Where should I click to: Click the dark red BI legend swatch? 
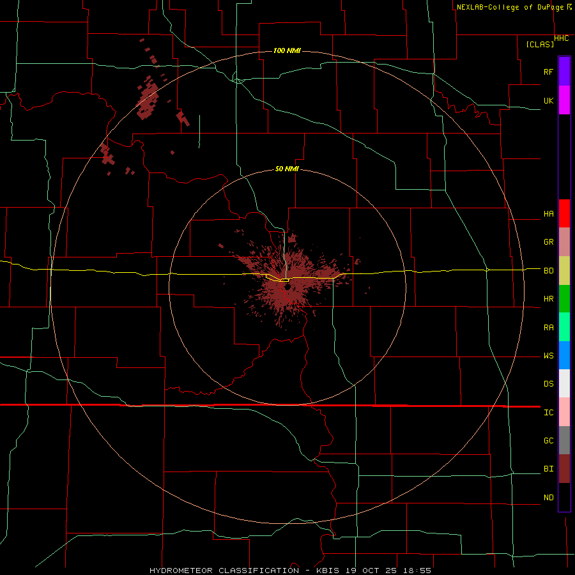564,469
